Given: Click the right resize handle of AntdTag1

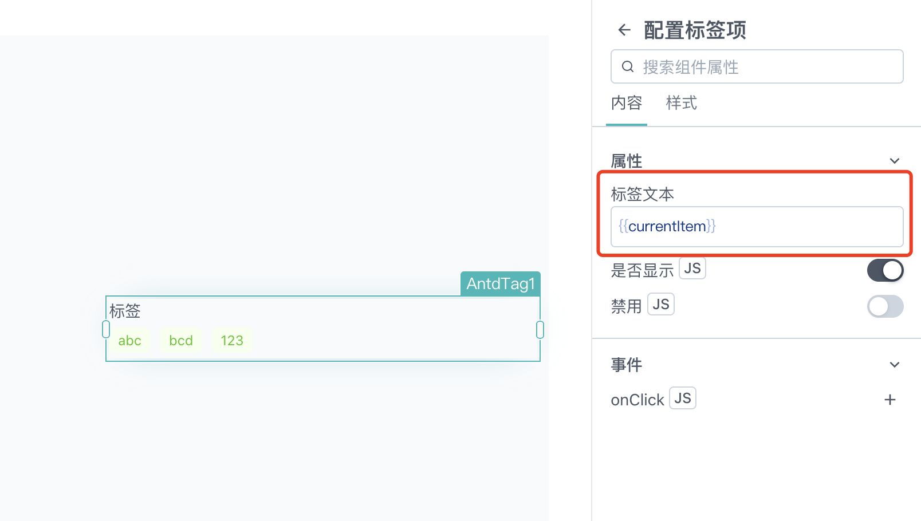Looking at the screenshot, I should tap(540, 329).
